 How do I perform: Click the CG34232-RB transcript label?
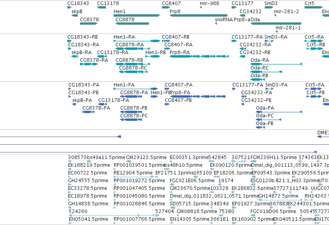(255, 52)
